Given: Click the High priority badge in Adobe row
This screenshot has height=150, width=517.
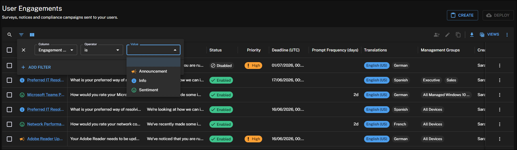Looking at the screenshot, I should tap(253, 139).
